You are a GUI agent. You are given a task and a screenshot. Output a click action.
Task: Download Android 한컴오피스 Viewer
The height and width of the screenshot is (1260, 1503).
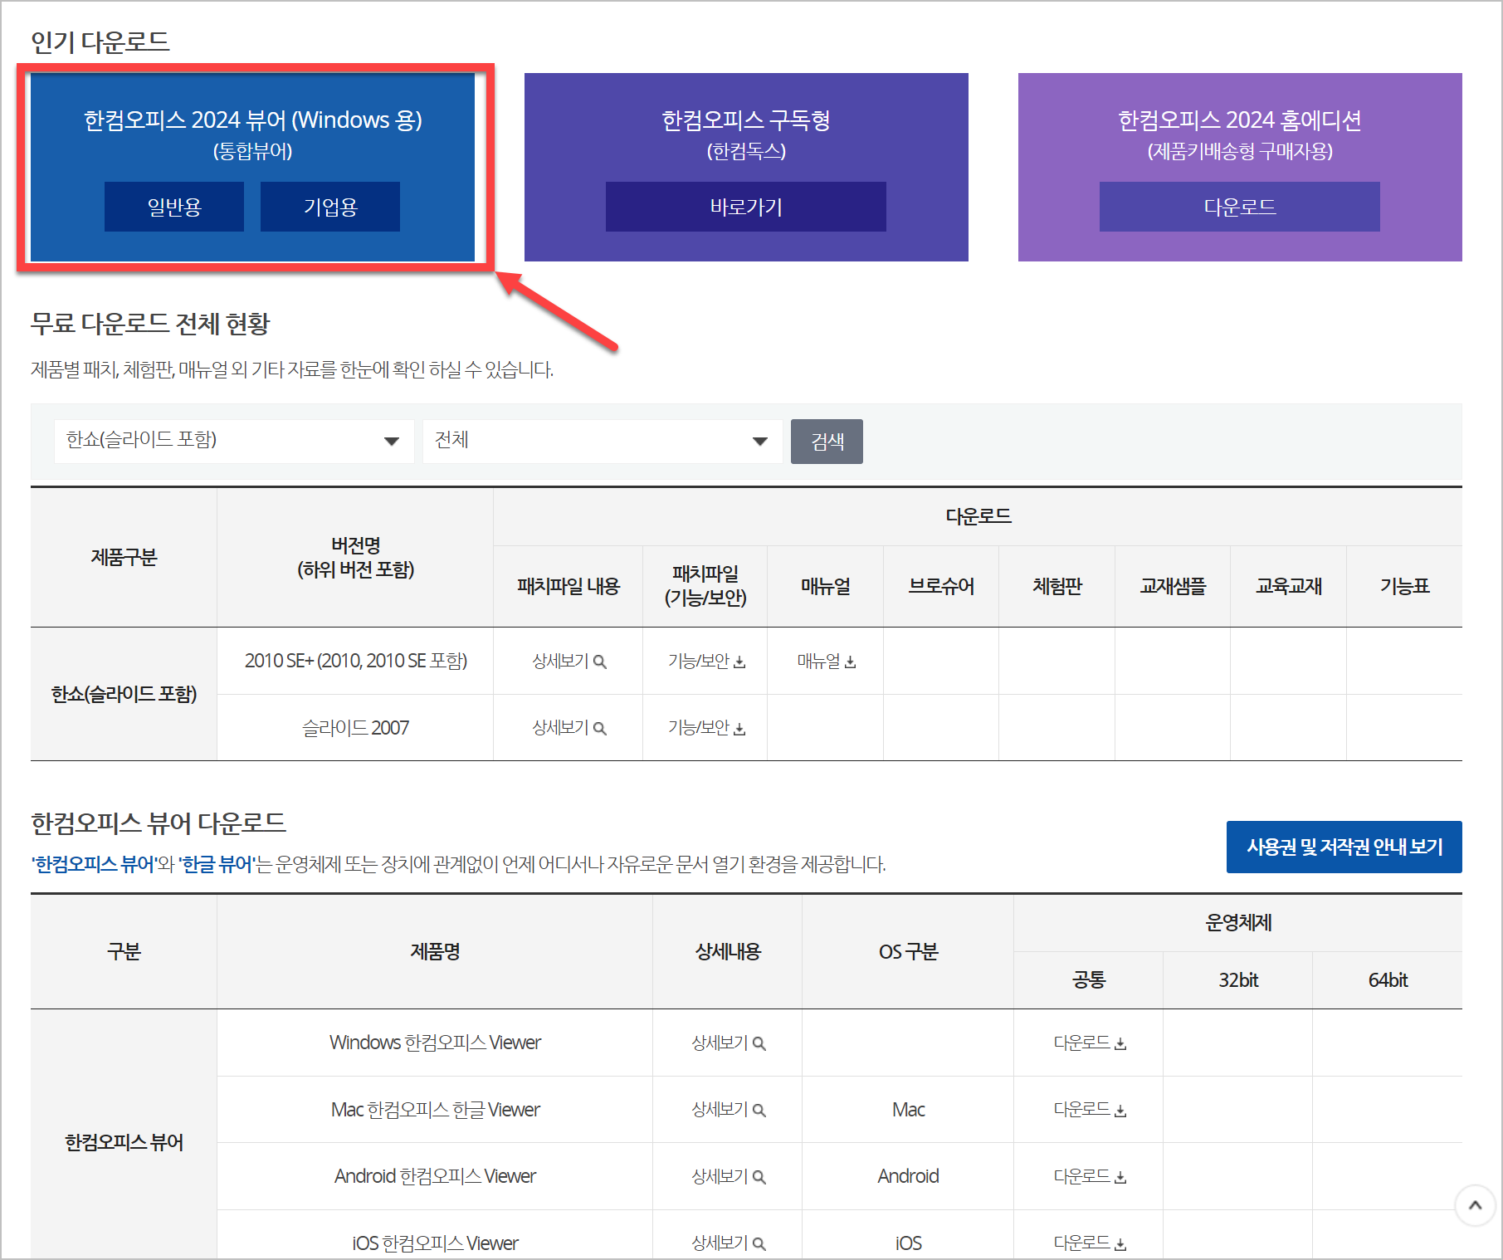pos(1090,1176)
